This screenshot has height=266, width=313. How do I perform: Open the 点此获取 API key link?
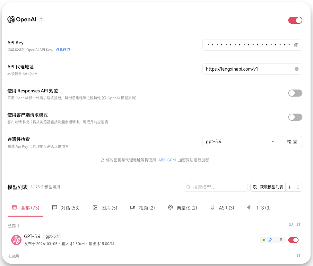pyautogui.click(x=63, y=50)
